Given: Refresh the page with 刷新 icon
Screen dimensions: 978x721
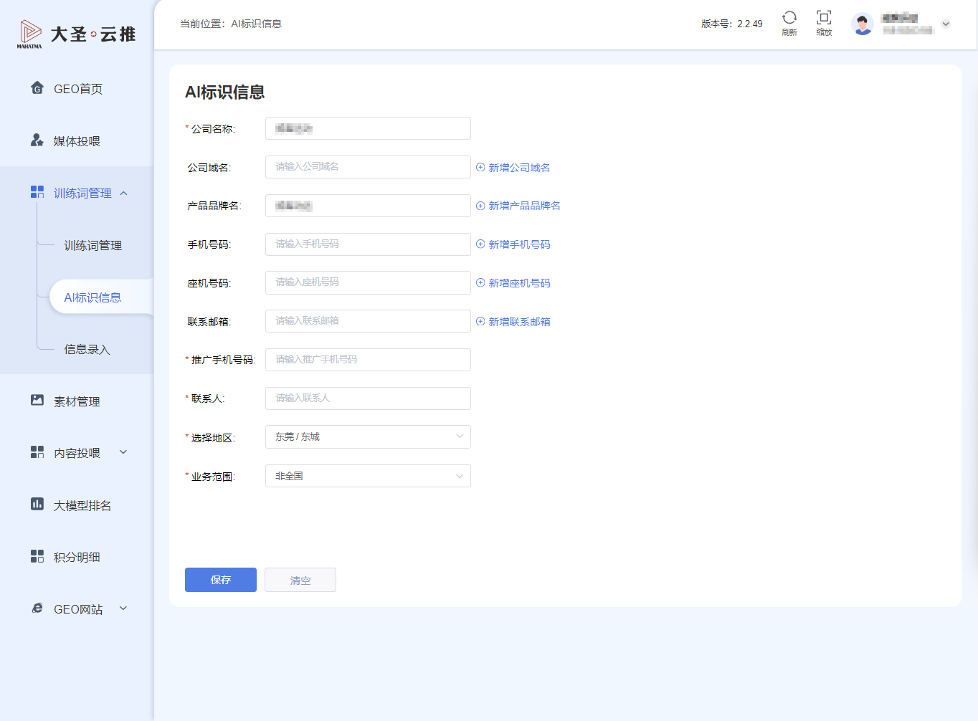Looking at the screenshot, I should [789, 18].
